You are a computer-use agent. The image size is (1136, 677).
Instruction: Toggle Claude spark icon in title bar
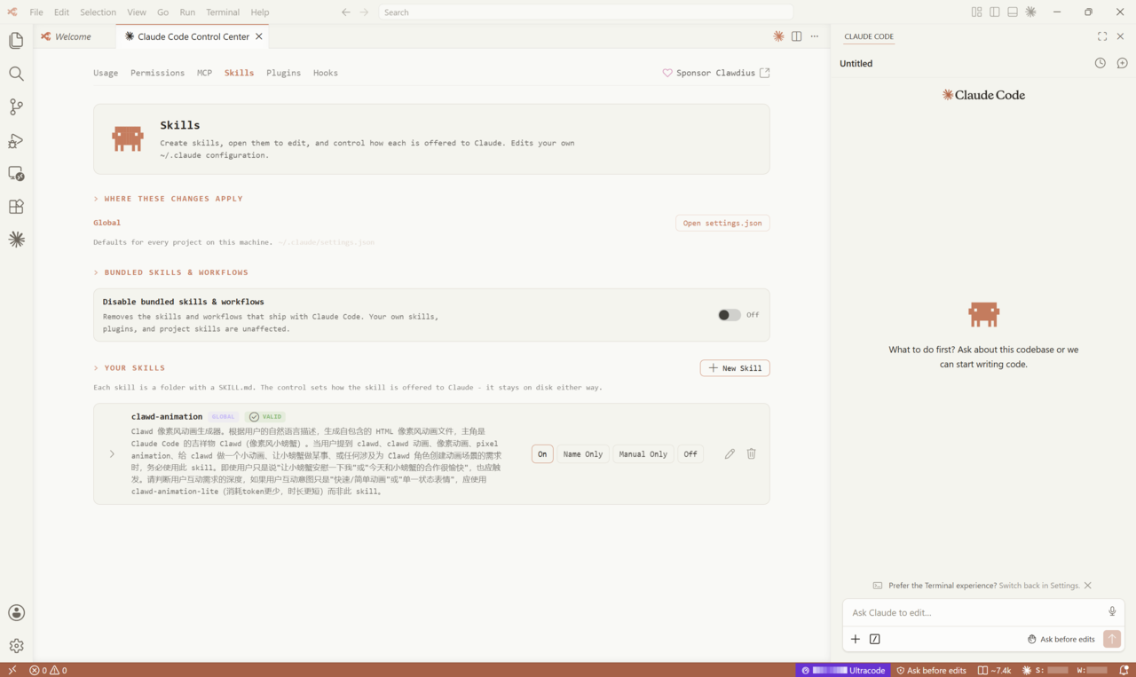[x=1030, y=12]
